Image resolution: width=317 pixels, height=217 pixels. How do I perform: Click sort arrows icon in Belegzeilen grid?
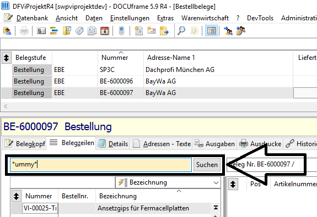pyautogui.click(x=233, y=184)
